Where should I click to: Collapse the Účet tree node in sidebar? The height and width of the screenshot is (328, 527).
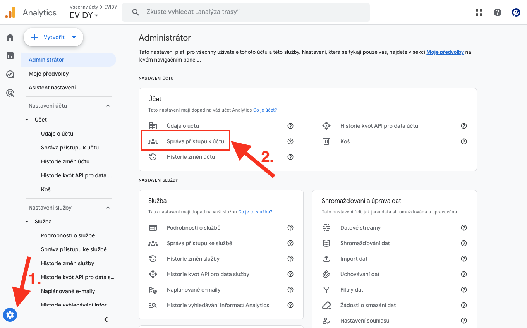(27, 120)
